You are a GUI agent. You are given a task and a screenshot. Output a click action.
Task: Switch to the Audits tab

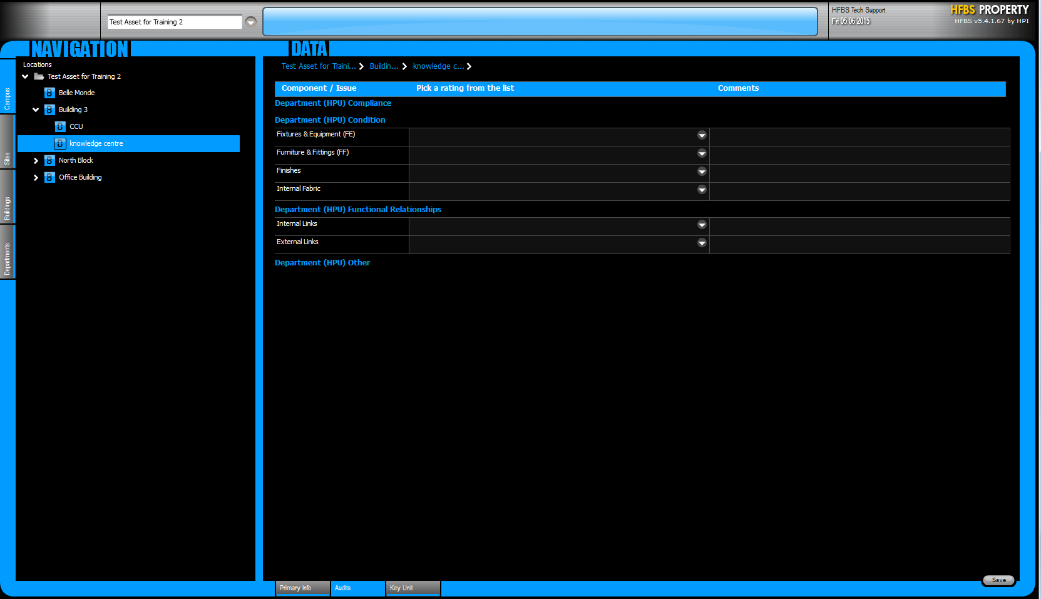point(357,588)
